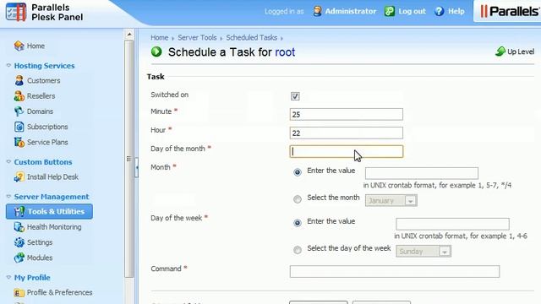Click the sidebar vertical scrollbar thumb
The image size is (541, 304).
tap(129, 159)
